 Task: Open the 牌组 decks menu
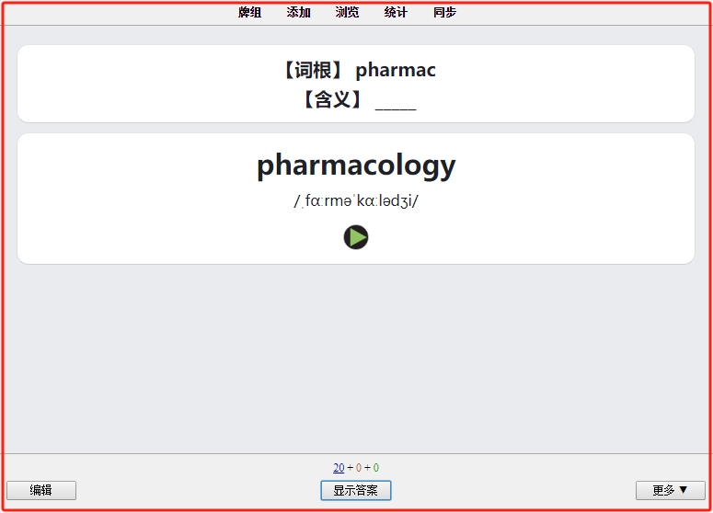[249, 12]
